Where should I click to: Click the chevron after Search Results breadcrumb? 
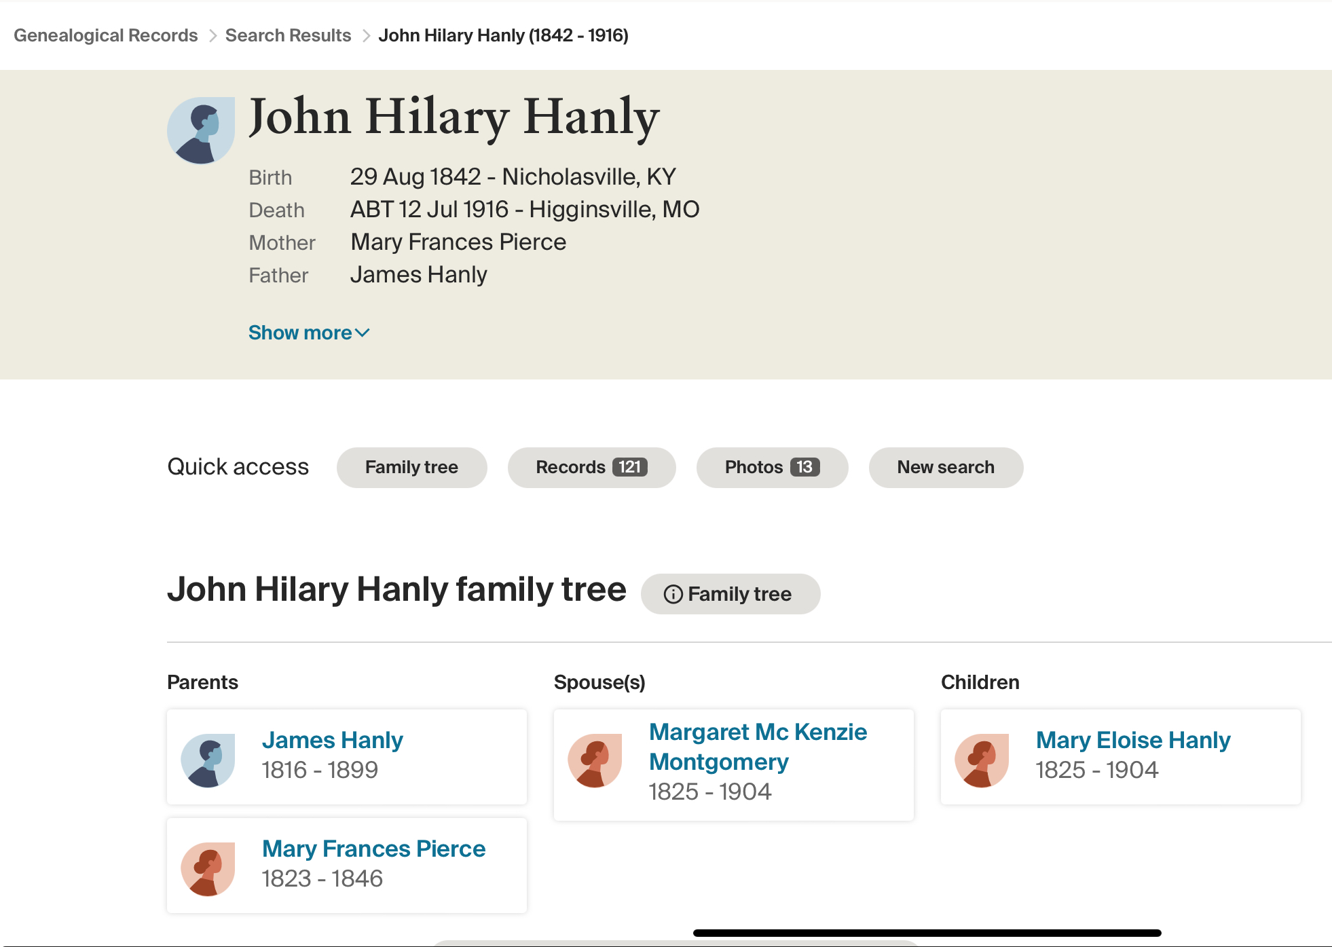(366, 35)
